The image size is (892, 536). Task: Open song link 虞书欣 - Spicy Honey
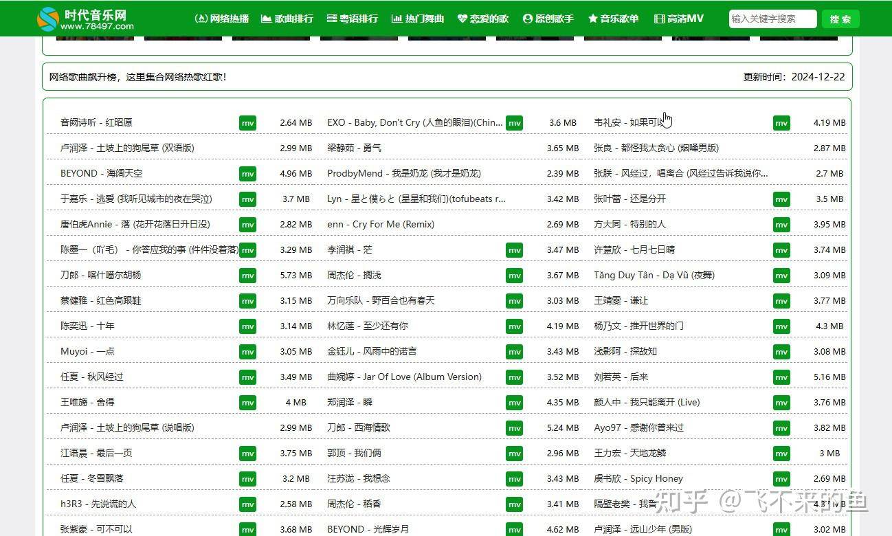coord(638,478)
